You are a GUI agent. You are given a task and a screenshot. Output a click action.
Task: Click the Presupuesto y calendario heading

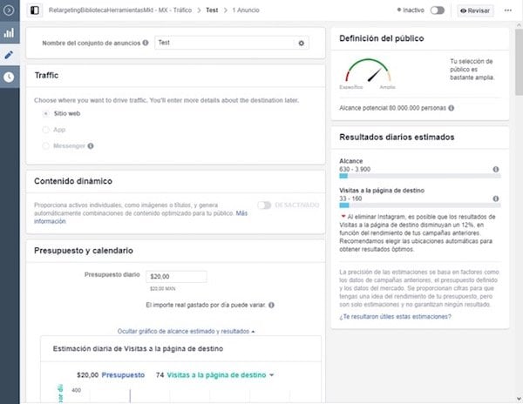(84, 251)
